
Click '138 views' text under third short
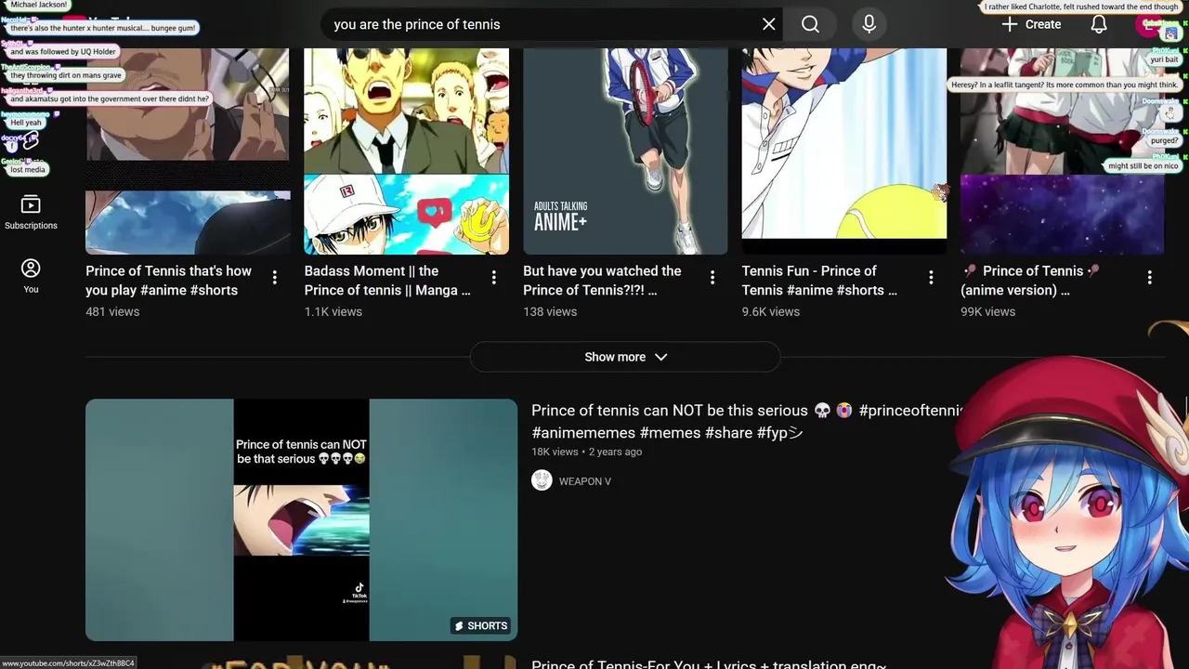point(550,311)
